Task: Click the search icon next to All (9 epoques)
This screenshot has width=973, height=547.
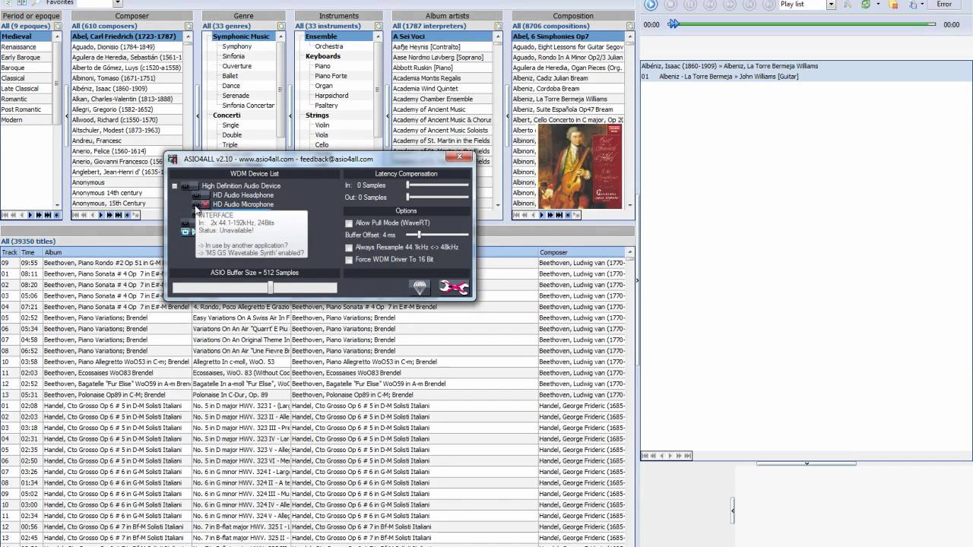Action: click(57, 26)
